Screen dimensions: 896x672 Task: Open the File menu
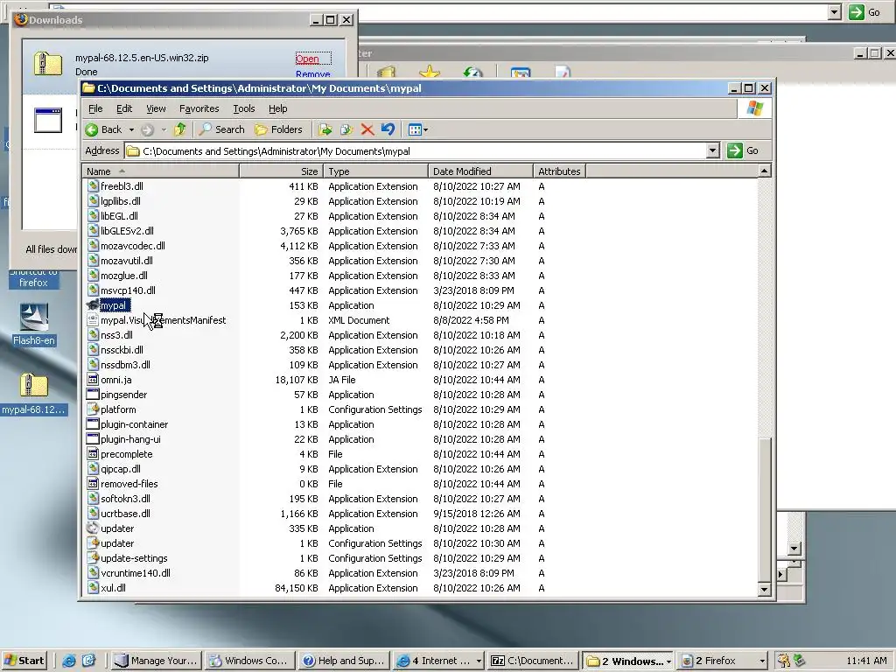[95, 108]
